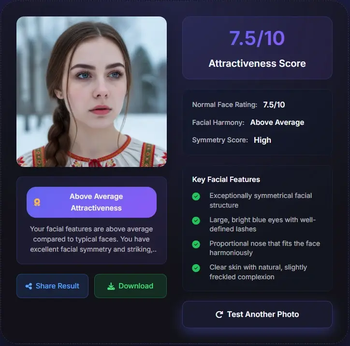This screenshot has width=350, height=346.
Task: Click the award ribbon badge icon
Action: click(x=37, y=202)
